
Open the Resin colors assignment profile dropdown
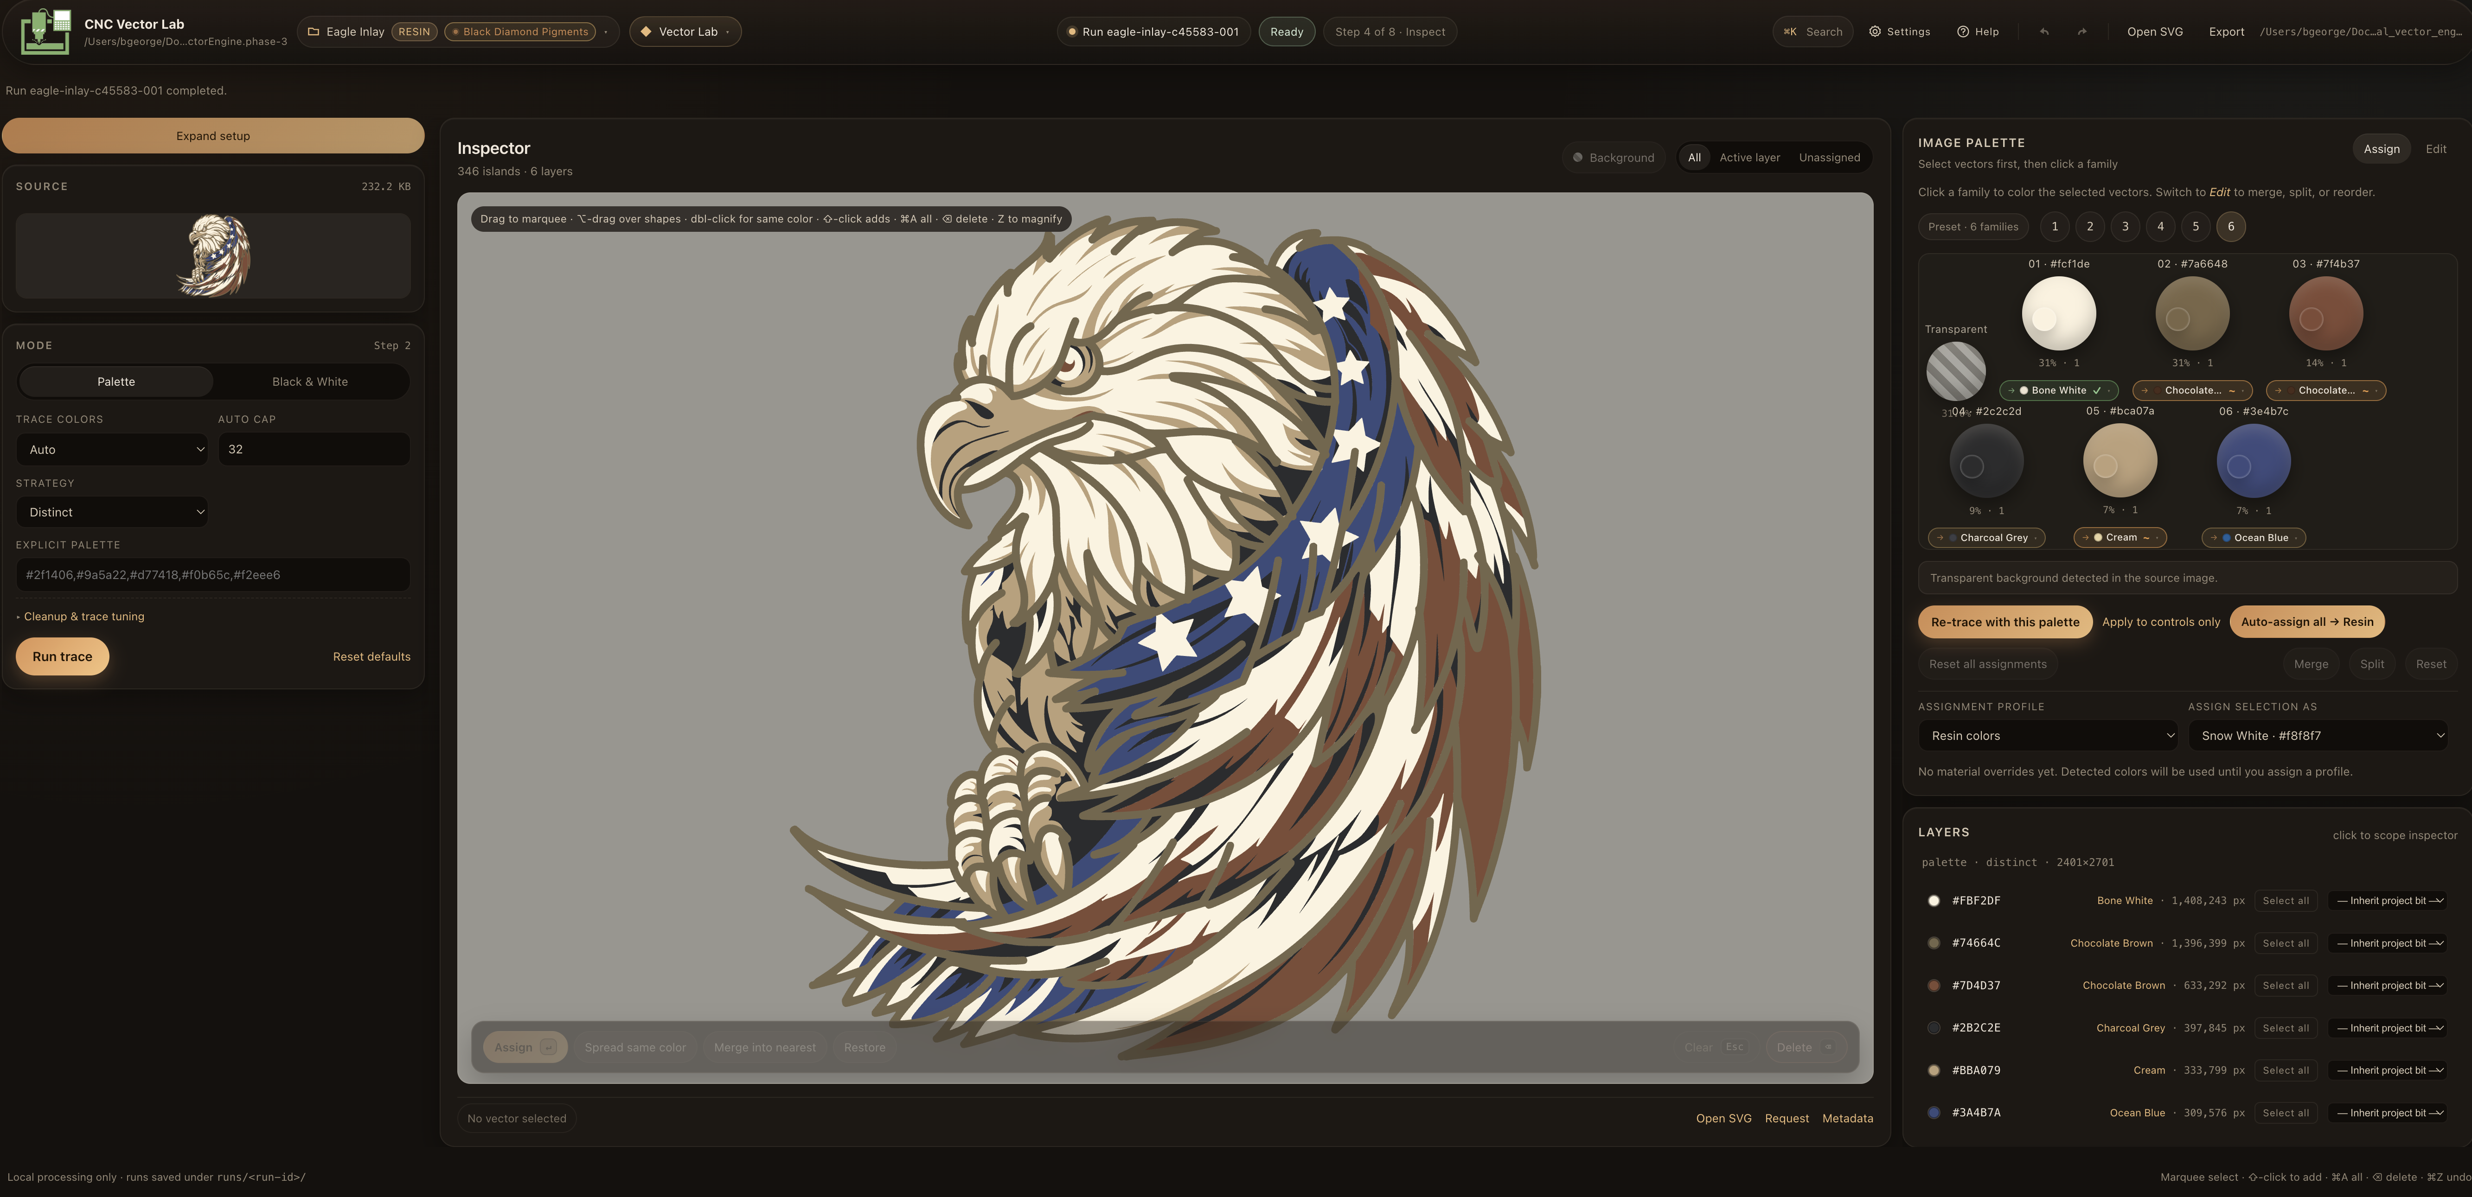2048,736
